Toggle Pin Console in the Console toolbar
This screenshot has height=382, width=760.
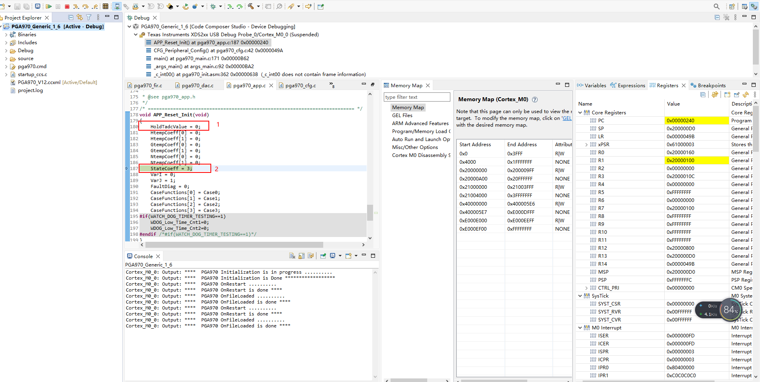coord(323,256)
